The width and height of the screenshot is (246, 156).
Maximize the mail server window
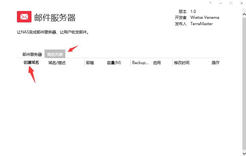[231, 3]
